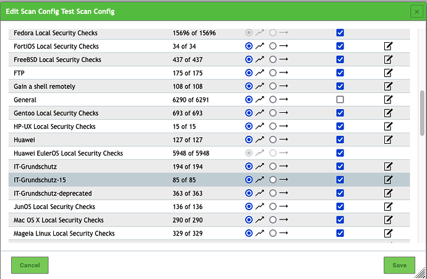Click the "JunOS Local Security Checks" name
The image size is (427, 279).
pos(54,206)
